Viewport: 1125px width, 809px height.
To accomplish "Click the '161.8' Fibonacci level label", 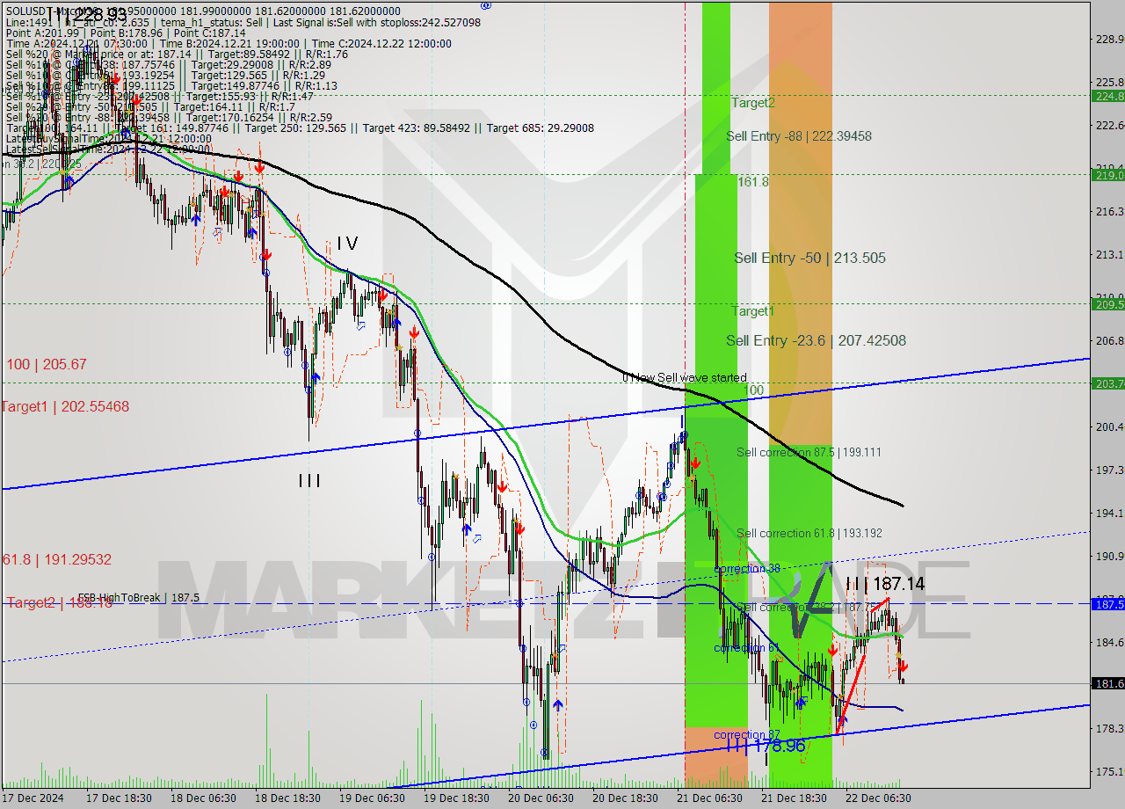I will click(753, 182).
